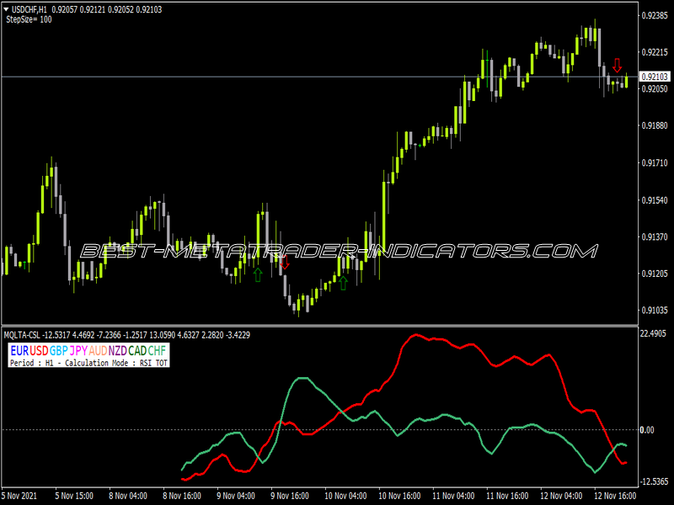Click the 8 Nov 04:00 time label
This screenshot has height=505, width=674.
[x=128, y=496]
